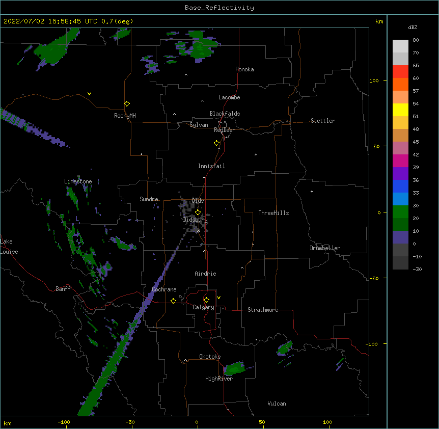The height and width of the screenshot is (429, 439).
Task: Click the light blue 30-33 dBZ swatch
Action: click(x=400, y=199)
